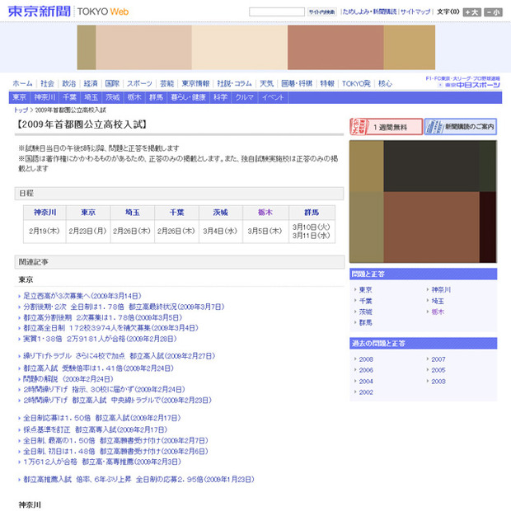Image resolution: width=511 pixels, height=511 pixels.
Task: Open 埼玉 in the schedule table header
Action: coord(133,213)
